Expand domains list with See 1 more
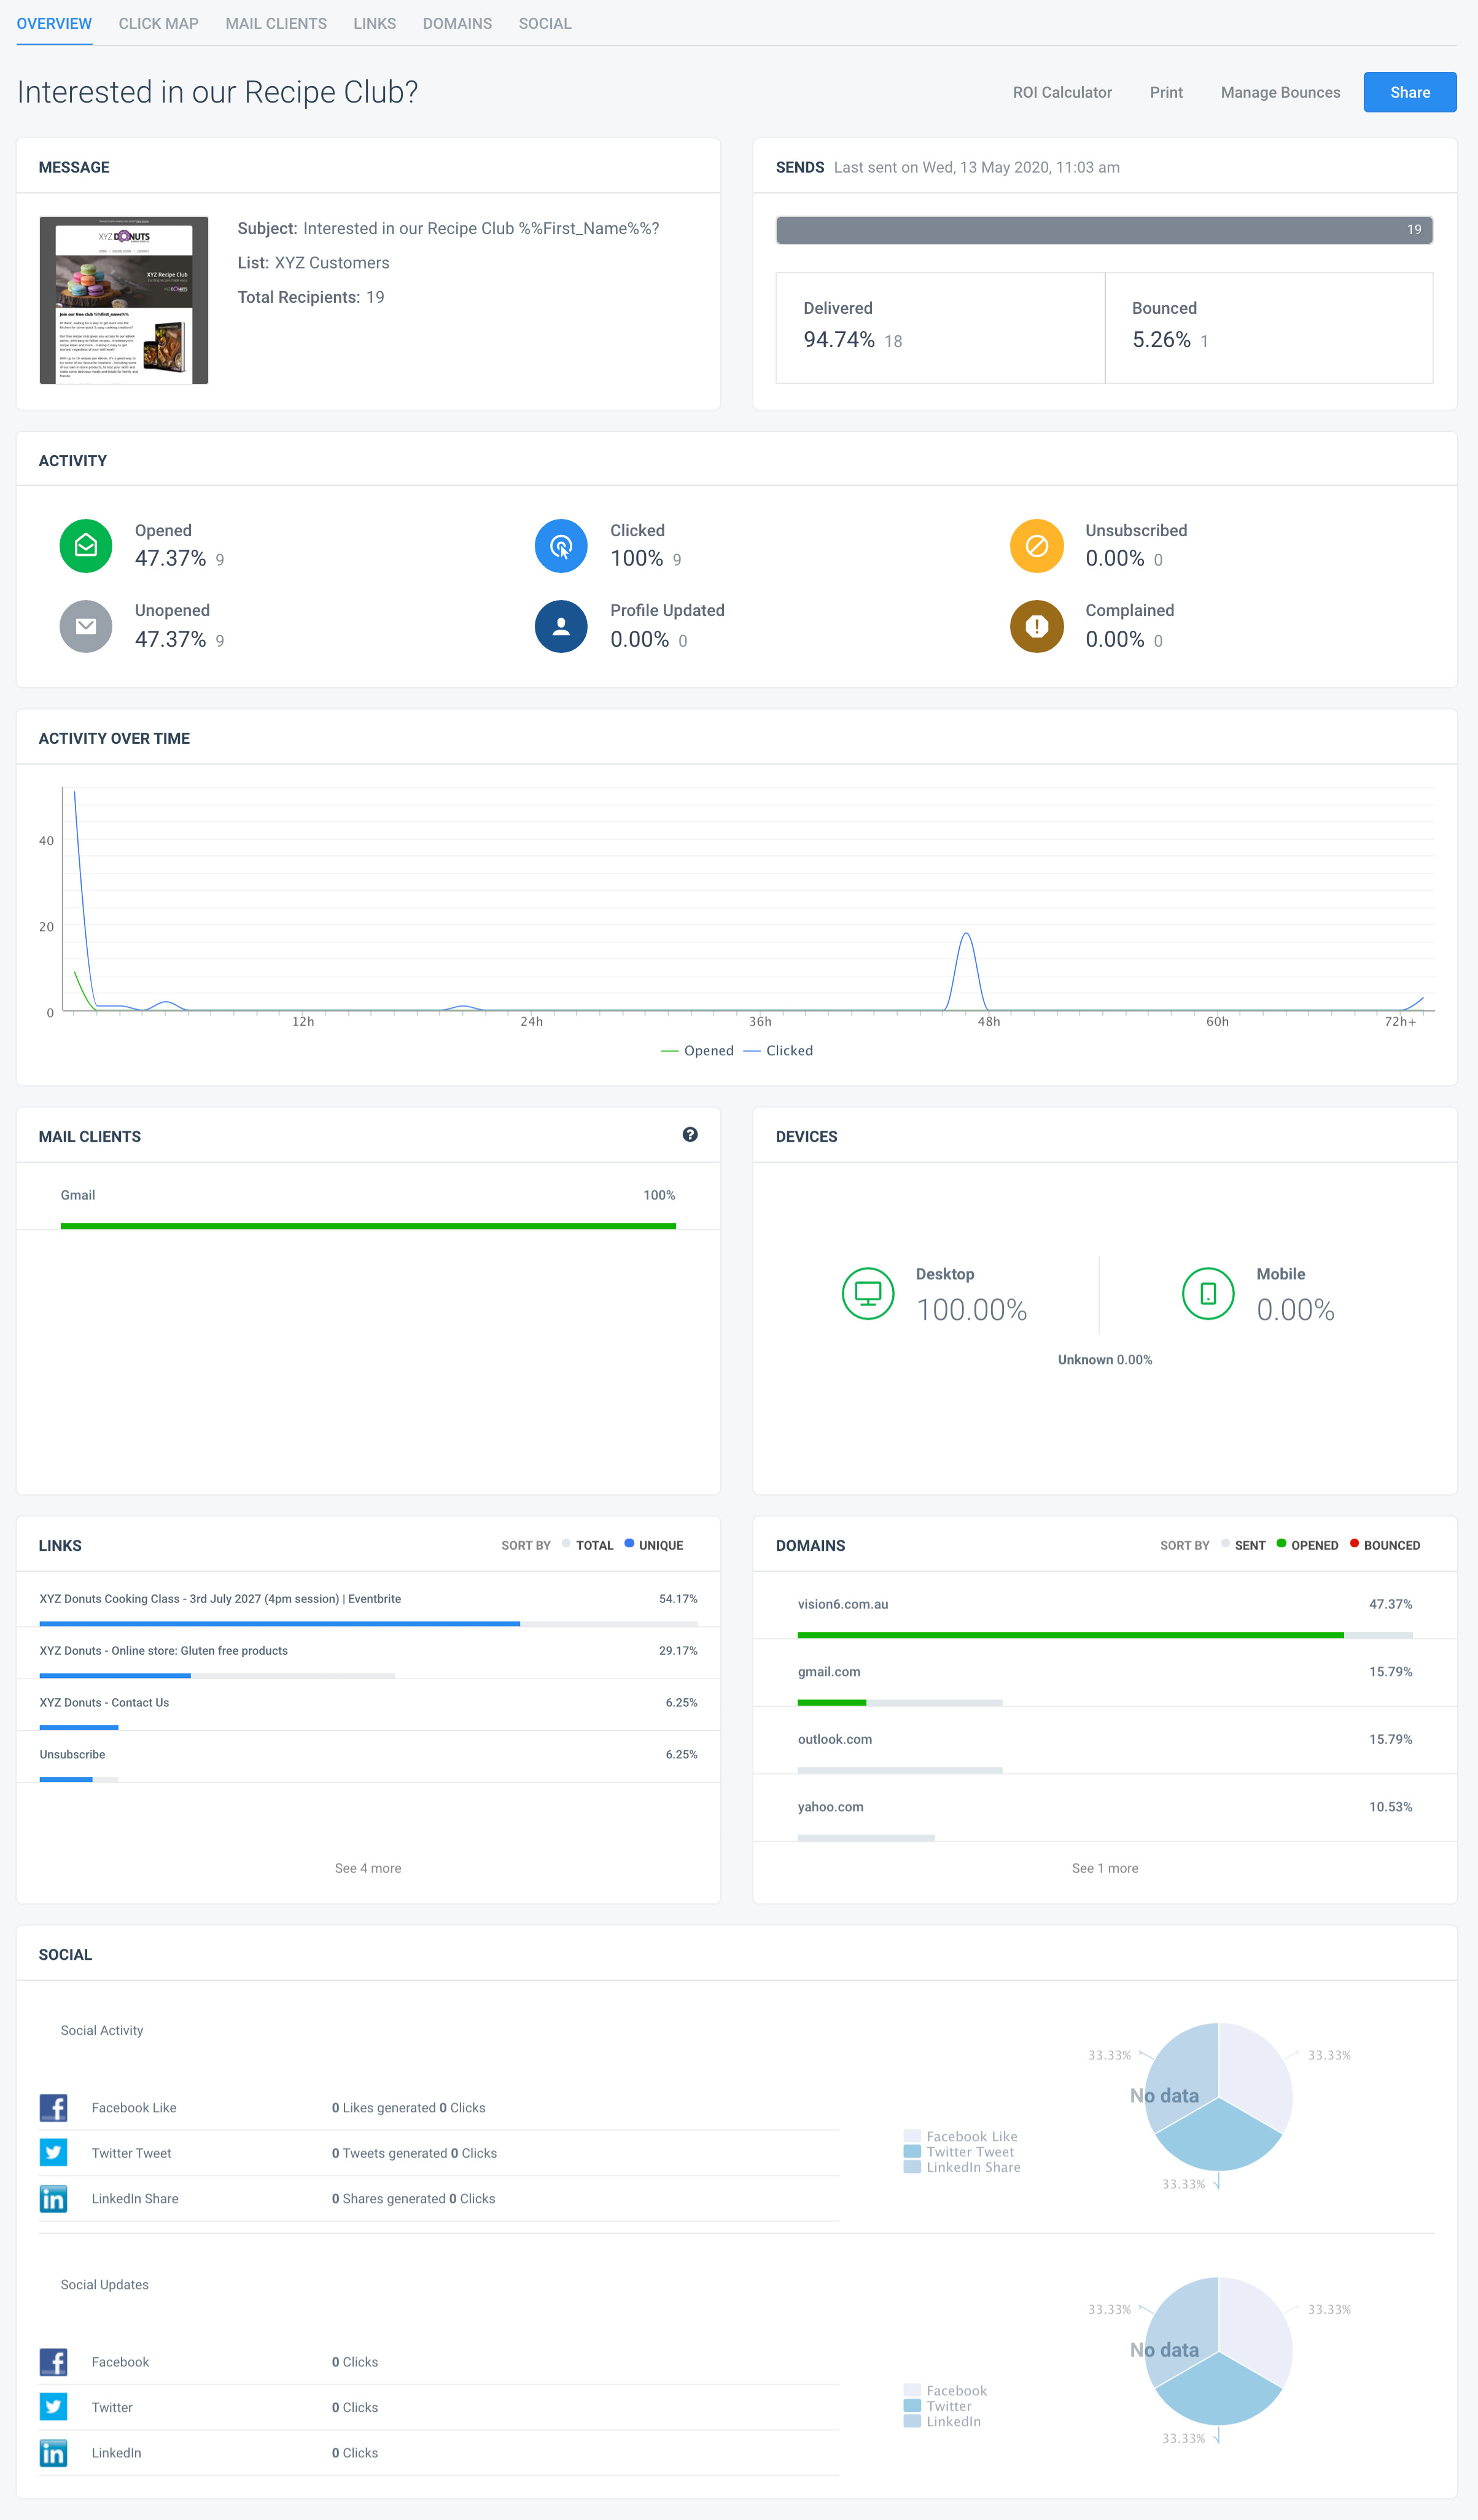 tap(1105, 1868)
